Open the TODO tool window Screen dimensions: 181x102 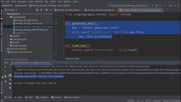(29, 97)
